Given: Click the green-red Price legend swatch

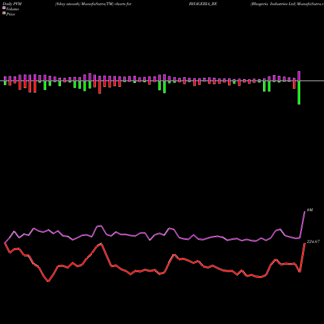Looking at the screenshot, I should 4,14.
